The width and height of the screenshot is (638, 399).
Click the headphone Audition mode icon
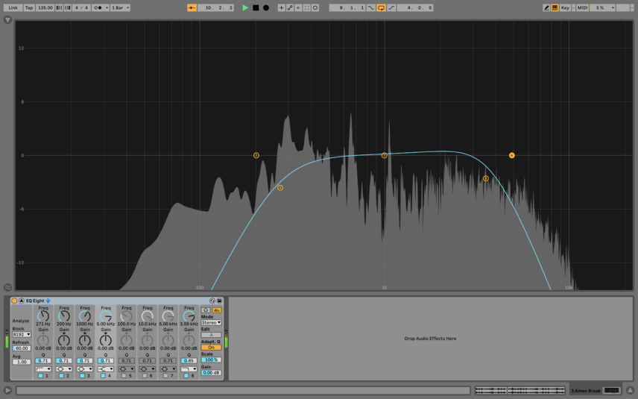[206, 310]
